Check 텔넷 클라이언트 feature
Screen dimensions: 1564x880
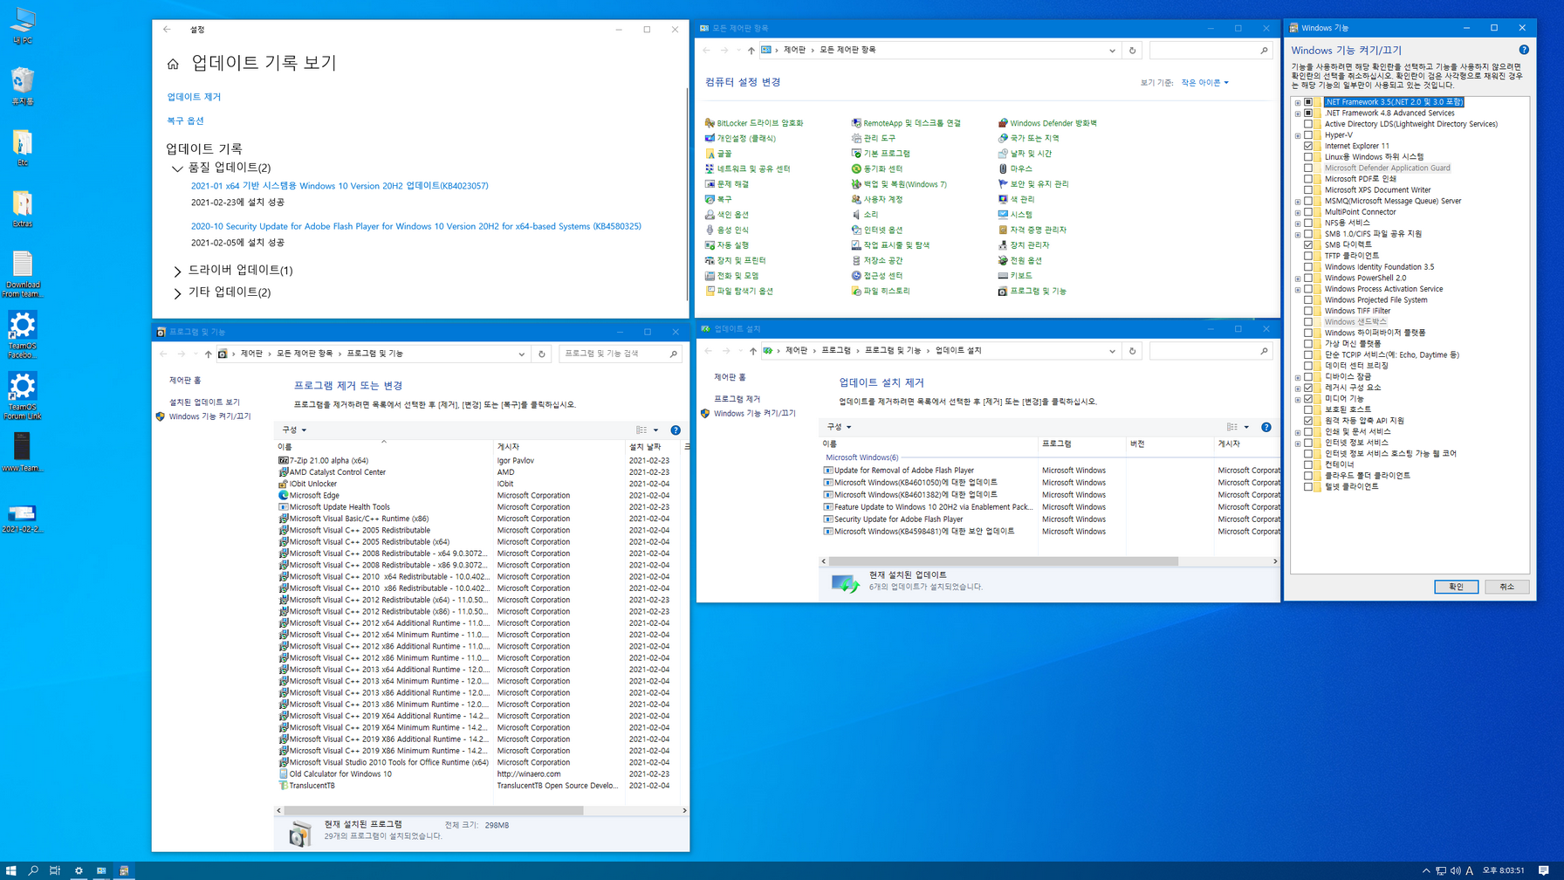click(x=1308, y=486)
